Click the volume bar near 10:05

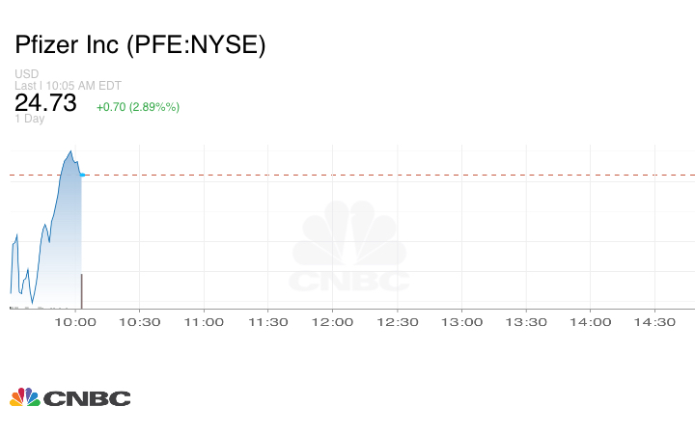coord(81,290)
